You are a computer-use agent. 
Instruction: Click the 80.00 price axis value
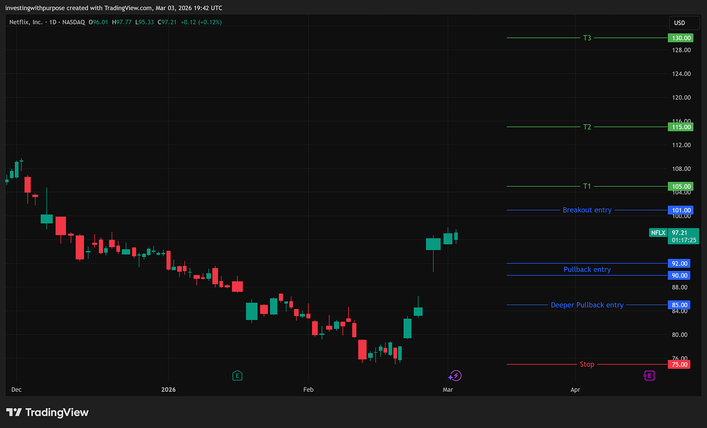pos(680,335)
